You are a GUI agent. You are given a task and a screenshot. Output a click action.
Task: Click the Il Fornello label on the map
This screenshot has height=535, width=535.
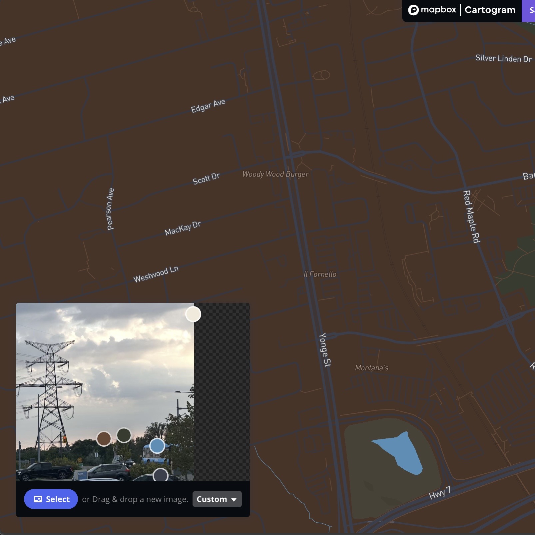point(320,274)
